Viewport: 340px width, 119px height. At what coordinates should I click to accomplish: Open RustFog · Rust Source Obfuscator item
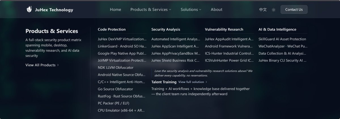pos(122,96)
